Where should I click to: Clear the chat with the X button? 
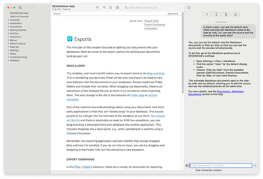(207, 14)
